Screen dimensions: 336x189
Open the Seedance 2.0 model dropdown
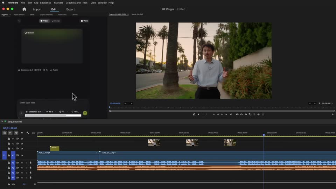coord(34,112)
